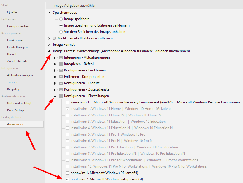Expand 'Konfigurieren - Funktionen' node
The width and height of the screenshot is (243, 183).
pyautogui.click(x=55, y=70)
